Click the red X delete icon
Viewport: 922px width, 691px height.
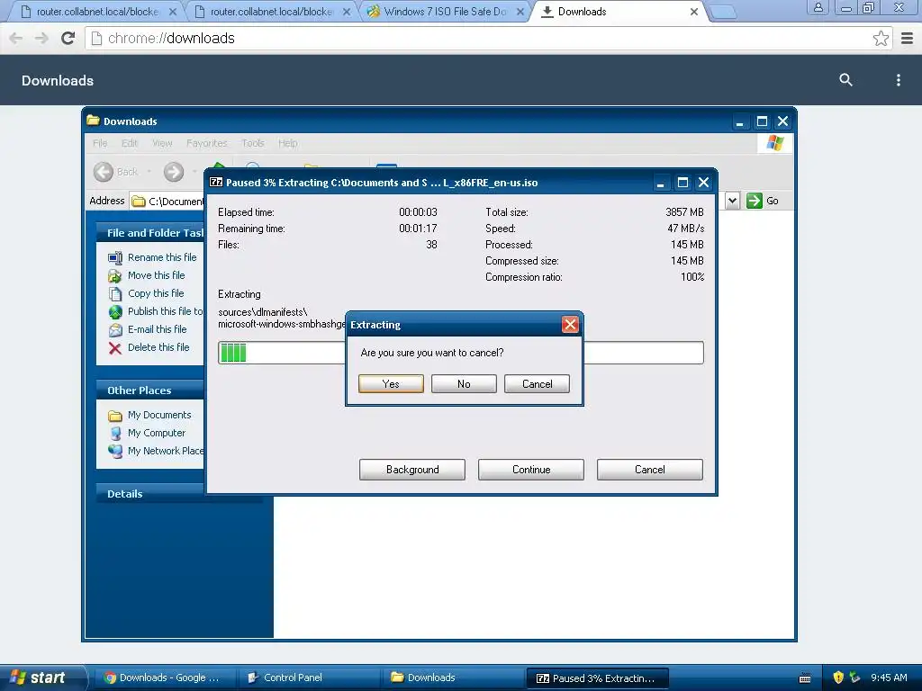tap(115, 348)
